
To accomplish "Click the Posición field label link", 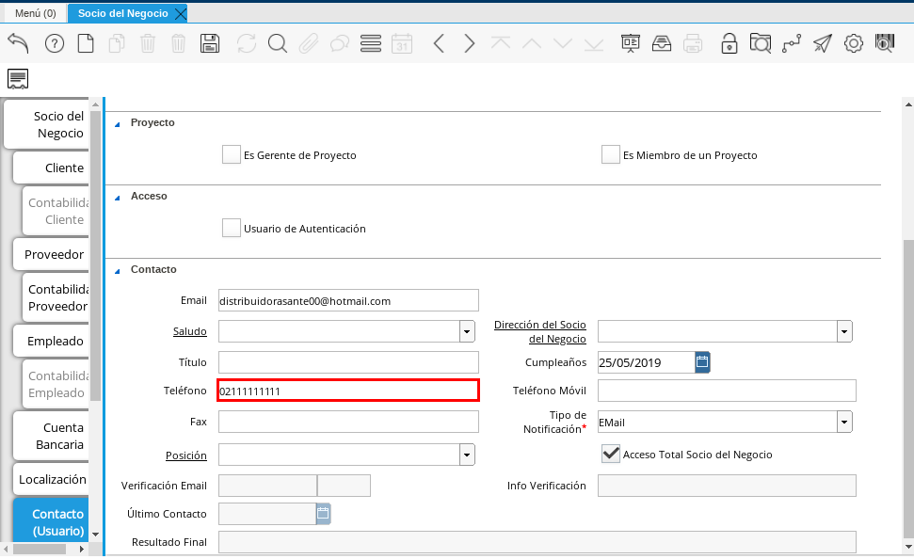I will click(x=185, y=455).
